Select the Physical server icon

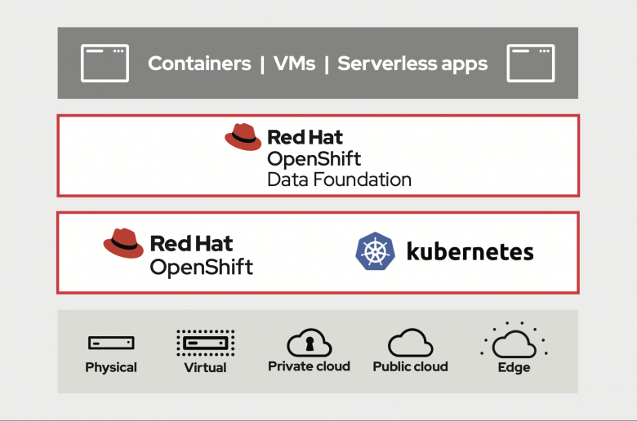[x=111, y=343]
